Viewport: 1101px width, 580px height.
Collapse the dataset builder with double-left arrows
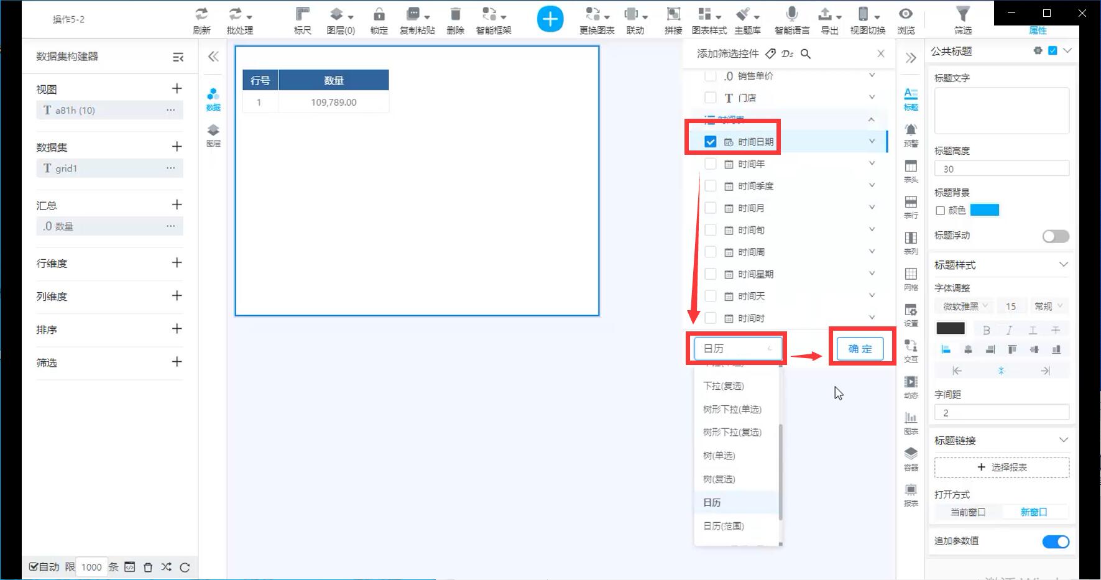tap(213, 57)
